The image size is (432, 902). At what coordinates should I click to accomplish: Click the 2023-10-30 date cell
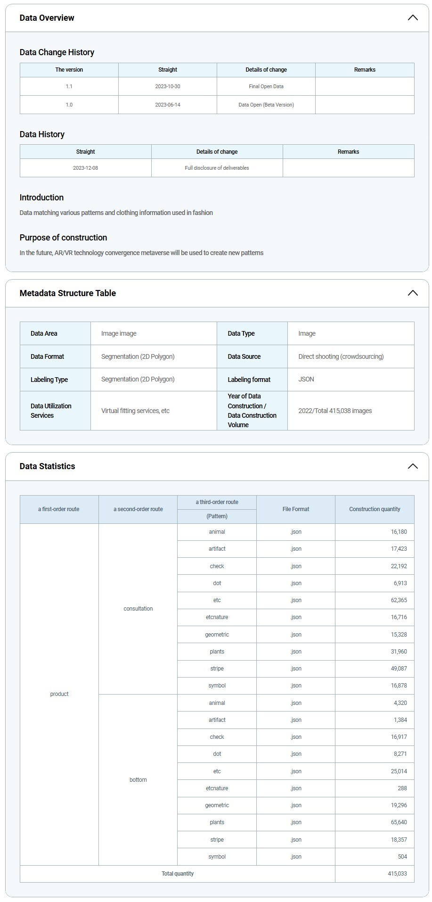pyautogui.click(x=167, y=86)
